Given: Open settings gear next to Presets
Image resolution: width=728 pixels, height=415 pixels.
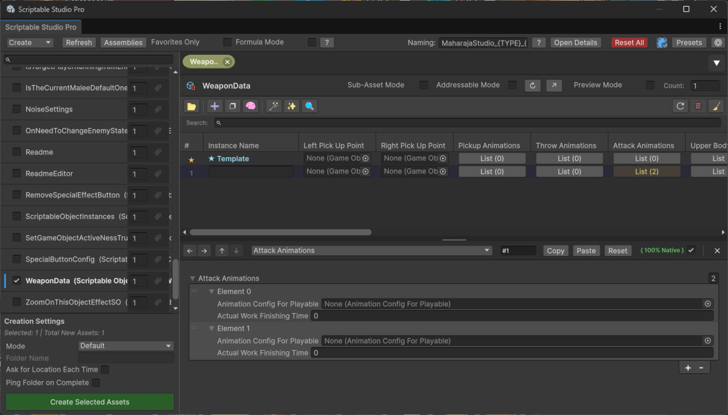Looking at the screenshot, I should tap(718, 42).
